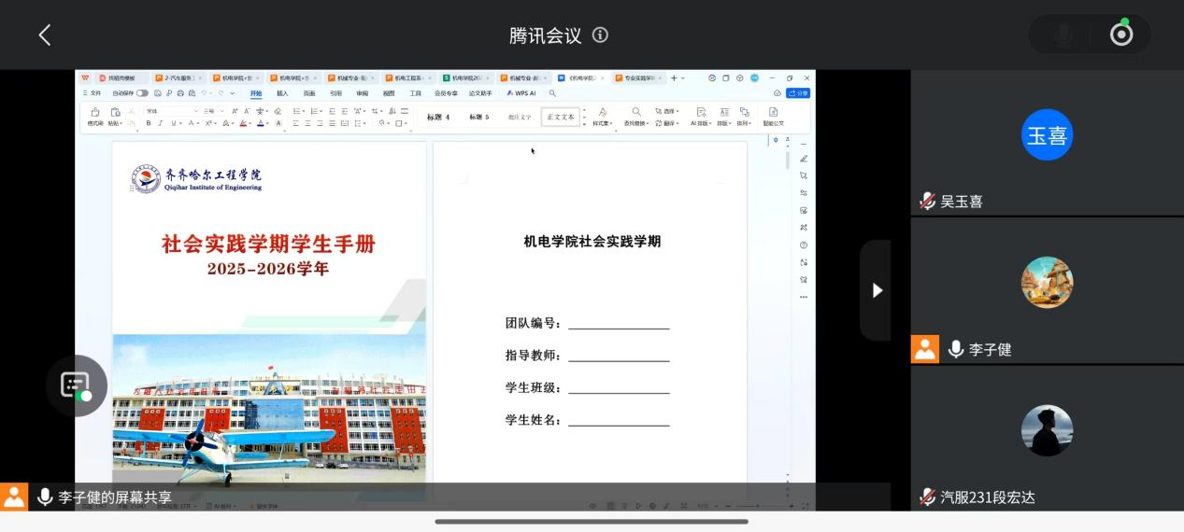Screen dimensions: 1184x532
Task: Expand the font name dropdown
Action: pyautogui.click(x=195, y=111)
